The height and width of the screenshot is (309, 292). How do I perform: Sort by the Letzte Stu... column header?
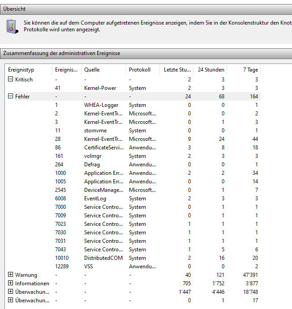tap(177, 70)
